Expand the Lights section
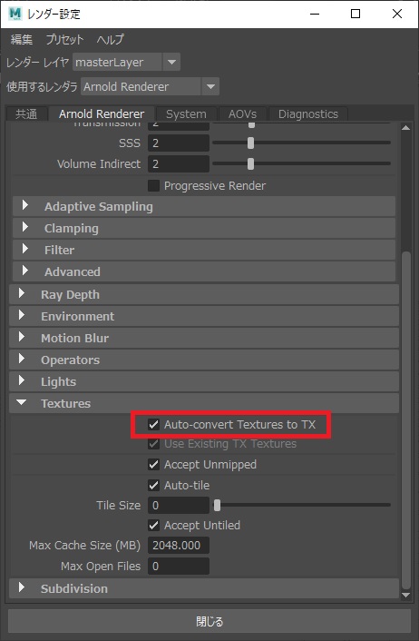The height and width of the screenshot is (641, 419). pyautogui.click(x=204, y=381)
